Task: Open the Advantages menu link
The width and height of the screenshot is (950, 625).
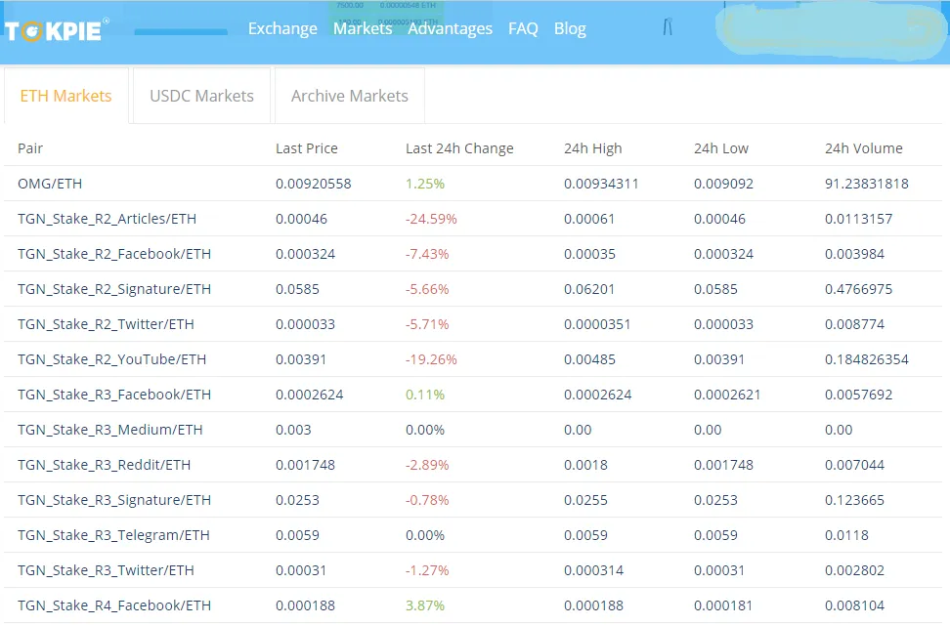Action: (450, 28)
